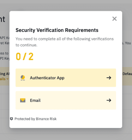Image resolution: width=132 pixels, height=140 pixels.
Task: Click the 0 / 2 progress counter
Action: click(x=25, y=56)
